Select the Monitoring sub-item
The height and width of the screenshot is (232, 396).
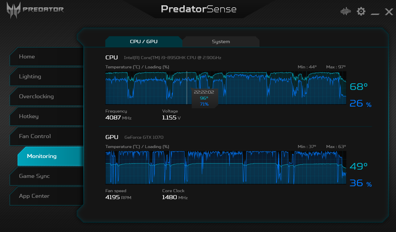pyautogui.click(x=50, y=156)
